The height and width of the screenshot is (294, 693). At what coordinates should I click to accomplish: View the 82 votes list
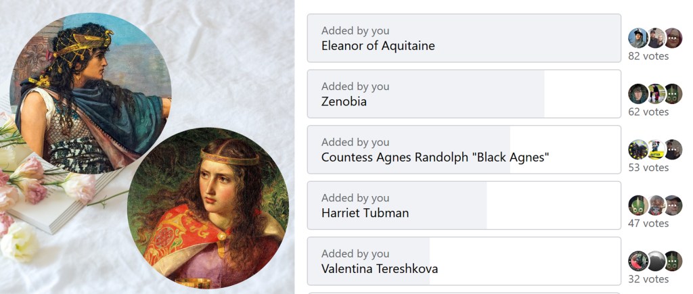pos(648,56)
